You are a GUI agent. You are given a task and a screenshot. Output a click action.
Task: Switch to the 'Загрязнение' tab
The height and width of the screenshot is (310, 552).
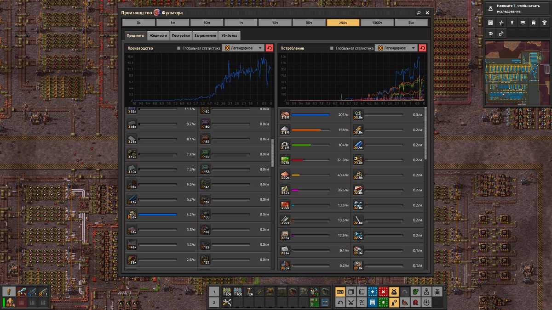205,35
